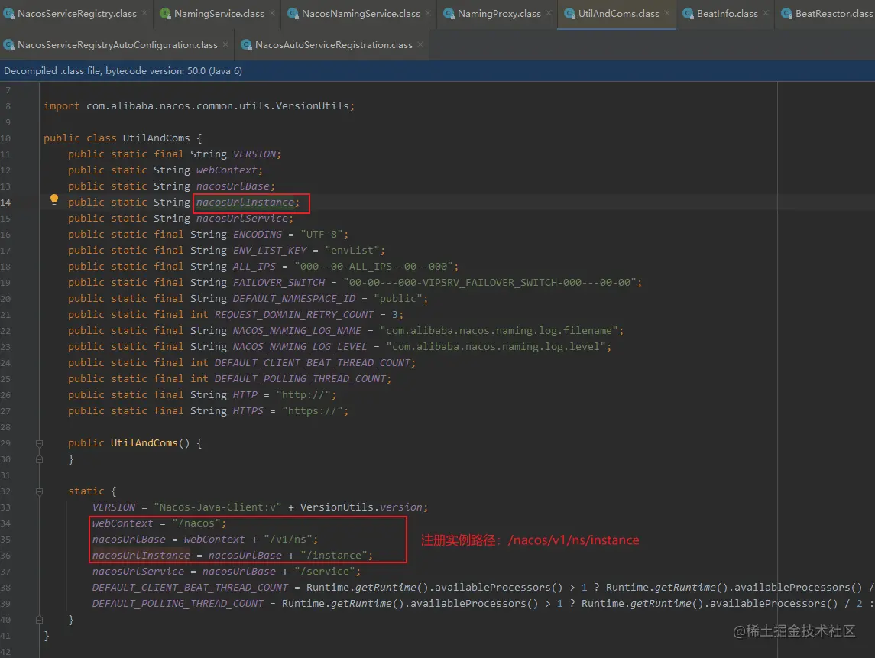The height and width of the screenshot is (658, 875).
Task: Click the "/v1/ns" string on line 35
Action: (289, 540)
